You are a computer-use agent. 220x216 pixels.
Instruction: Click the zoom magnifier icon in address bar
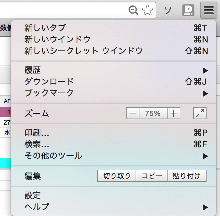(x=133, y=10)
